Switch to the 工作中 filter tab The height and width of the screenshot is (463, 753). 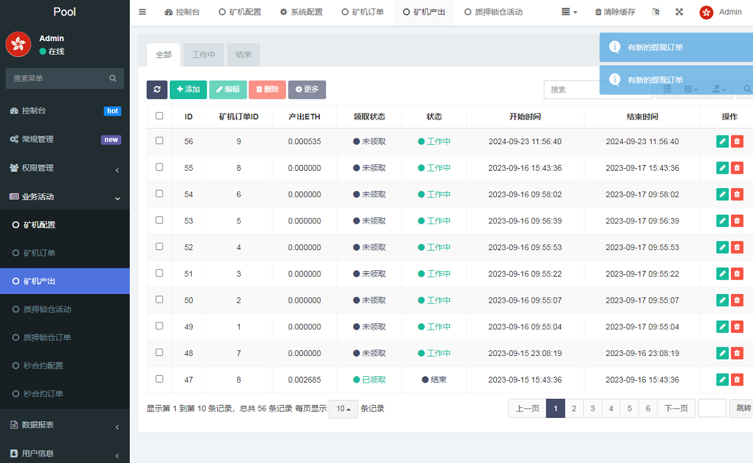click(x=203, y=55)
